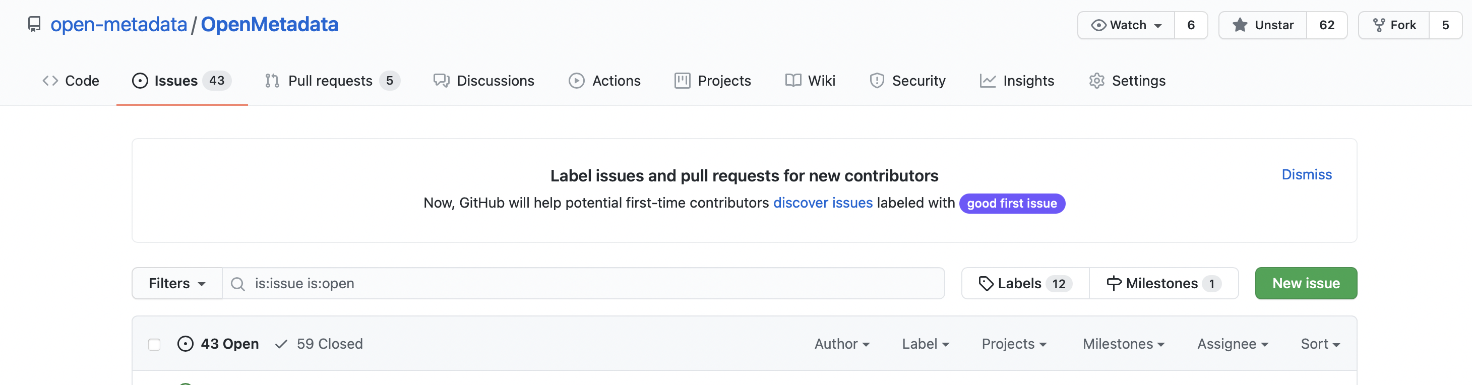
Task: Click the repository book icon beside open-metadata
Action: pyautogui.click(x=35, y=25)
